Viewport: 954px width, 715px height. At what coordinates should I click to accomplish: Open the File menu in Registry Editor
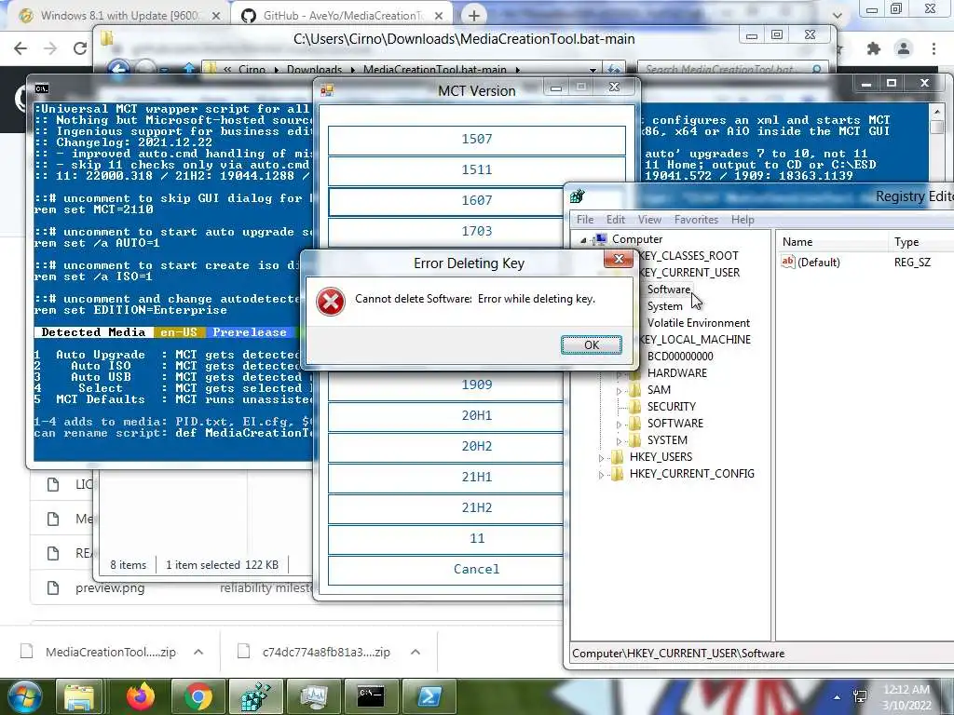click(x=585, y=220)
